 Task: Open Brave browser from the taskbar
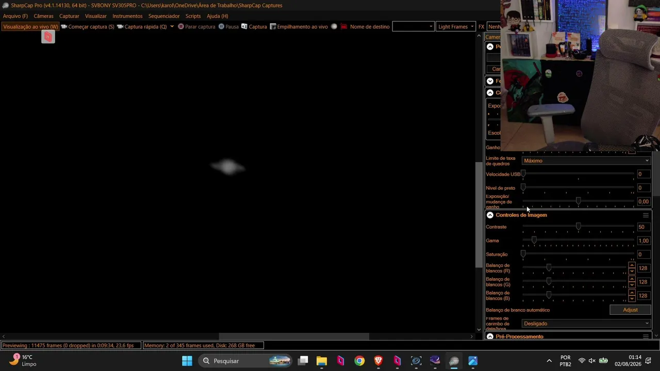tap(378, 361)
